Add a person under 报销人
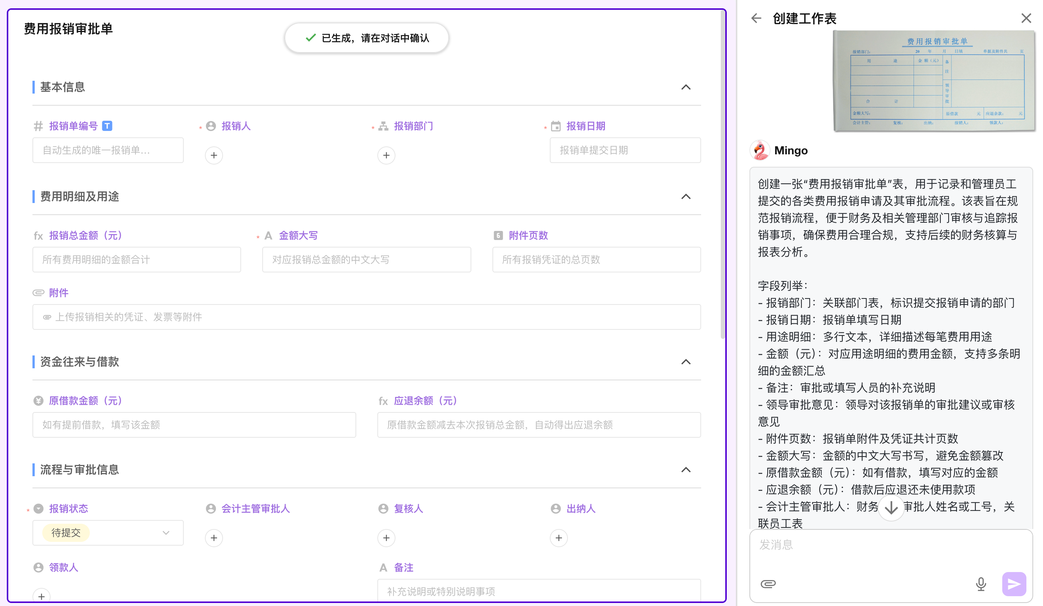 pos(214,155)
